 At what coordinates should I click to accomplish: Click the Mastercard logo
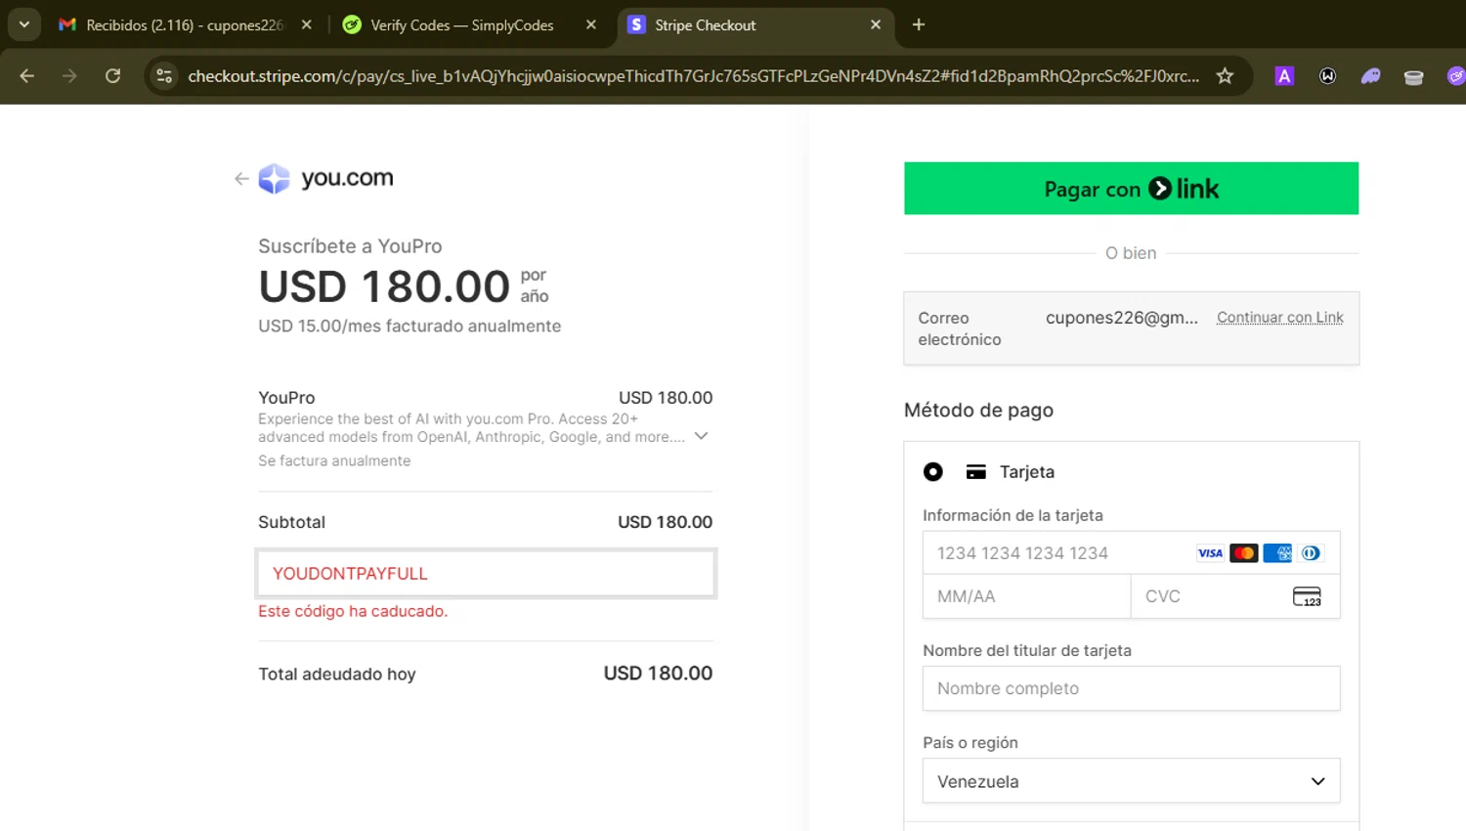pyautogui.click(x=1243, y=553)
